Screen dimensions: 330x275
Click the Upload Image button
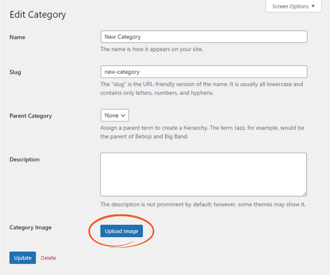(x=122, y=231)
